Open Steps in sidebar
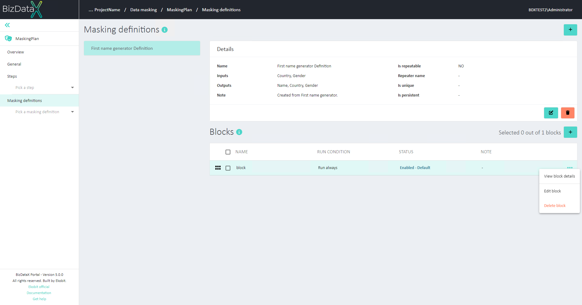582x305 pixels. (12, 76)
